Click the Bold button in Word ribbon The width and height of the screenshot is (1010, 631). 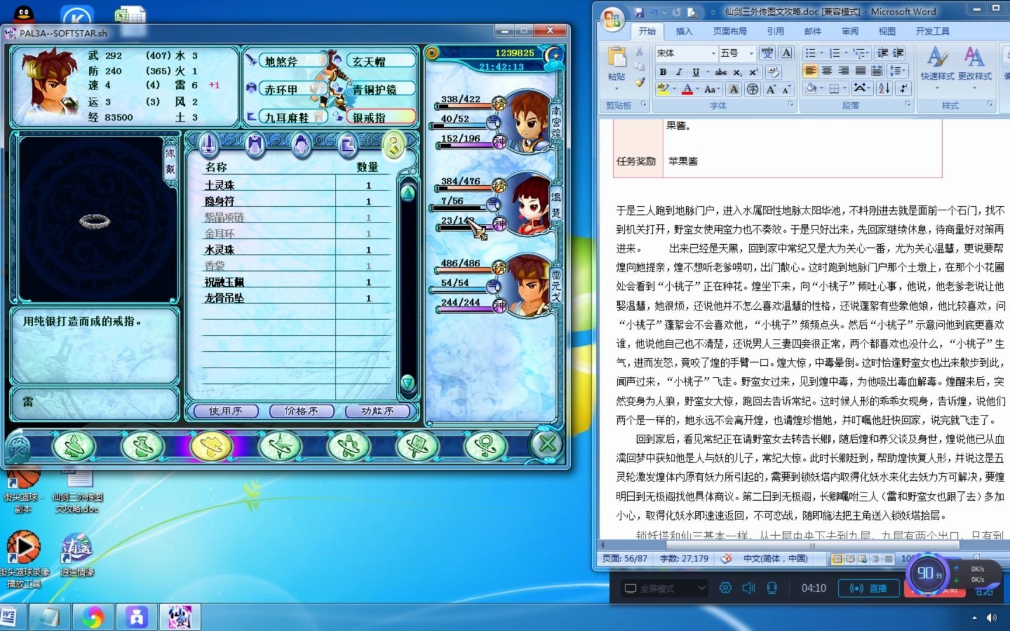(x=663, y=72)
